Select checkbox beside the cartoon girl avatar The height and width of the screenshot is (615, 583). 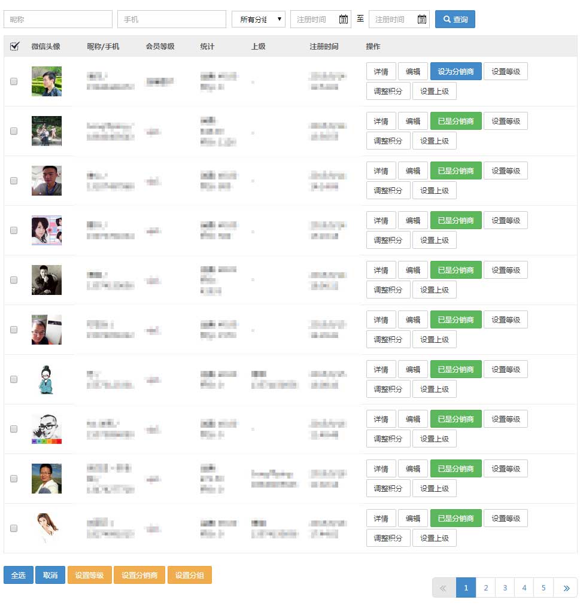[14, 379]
